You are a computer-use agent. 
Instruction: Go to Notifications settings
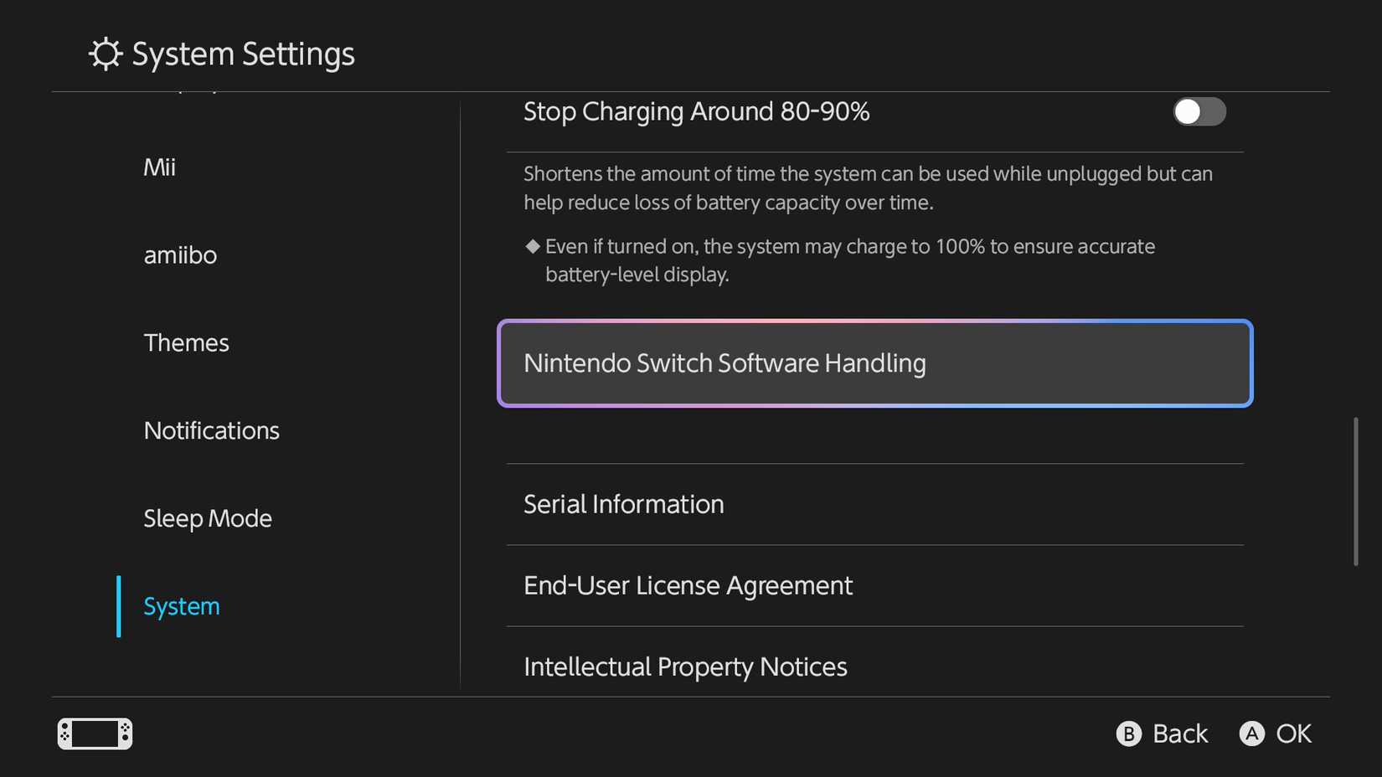tap(211, 430)
